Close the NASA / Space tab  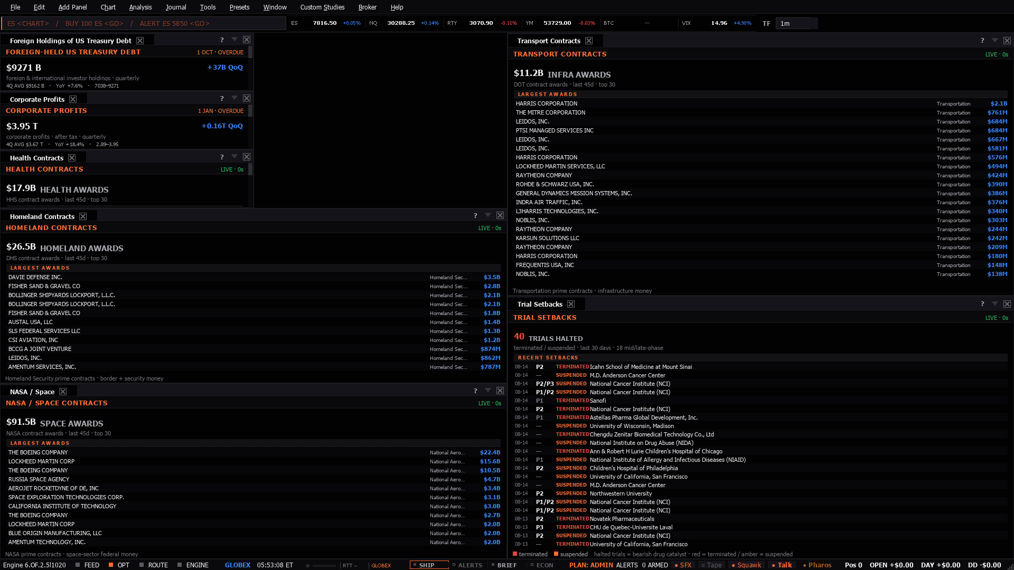click(63, 392)
